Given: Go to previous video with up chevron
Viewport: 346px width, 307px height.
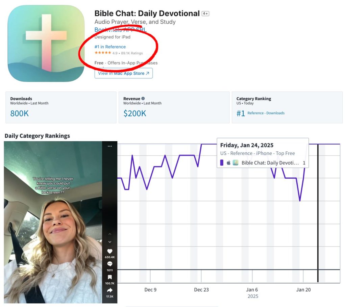Looking at the screenshot, I should click(x=109, y=234).
